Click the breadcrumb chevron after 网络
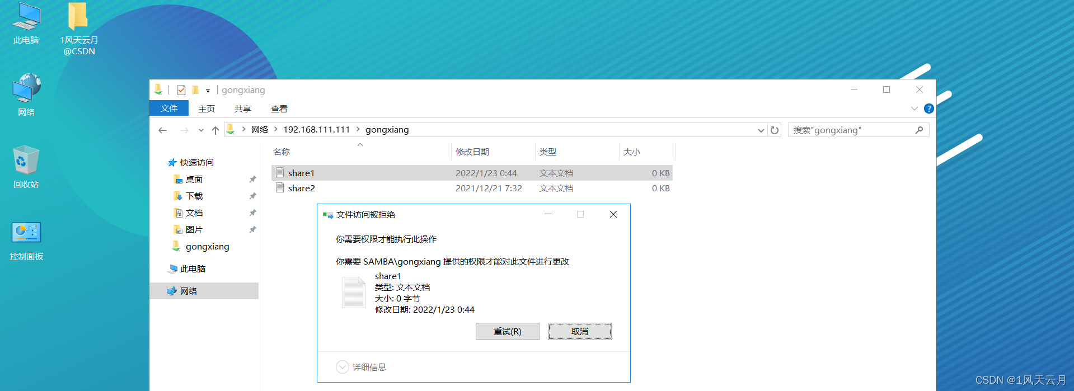Viewport: 1074px width, 391px height. (x=276, y=130)
